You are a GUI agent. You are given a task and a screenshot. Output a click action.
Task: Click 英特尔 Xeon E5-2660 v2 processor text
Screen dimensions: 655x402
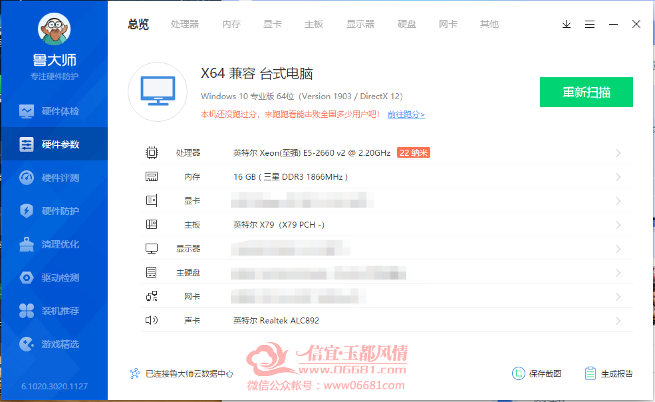(x=312, y=152)
